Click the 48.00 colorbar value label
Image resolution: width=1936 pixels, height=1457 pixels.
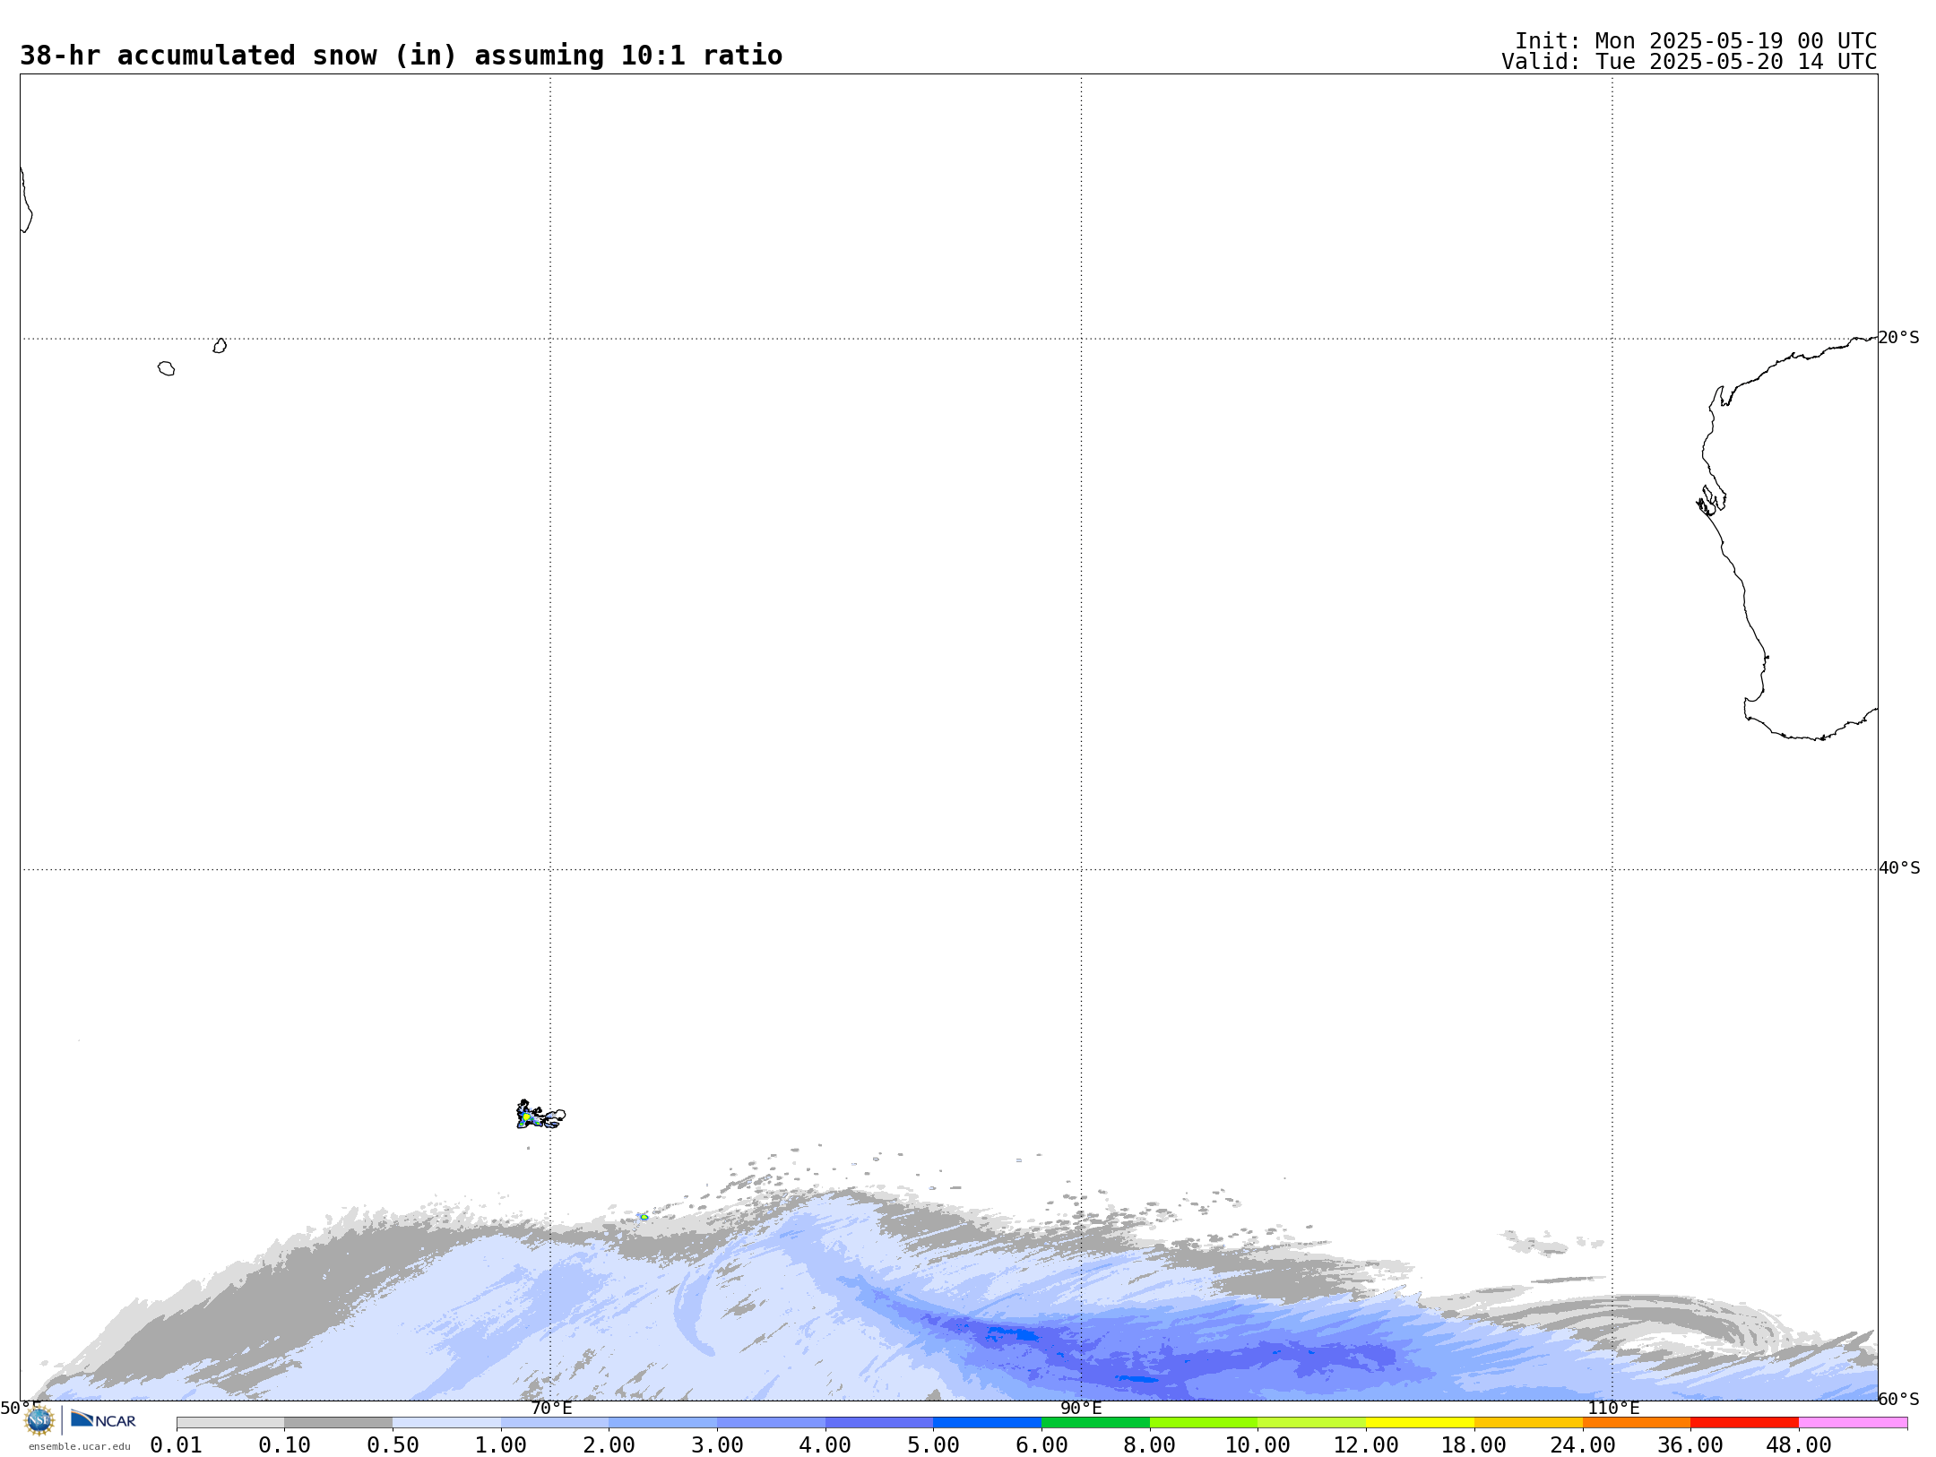(1799, 1445)
